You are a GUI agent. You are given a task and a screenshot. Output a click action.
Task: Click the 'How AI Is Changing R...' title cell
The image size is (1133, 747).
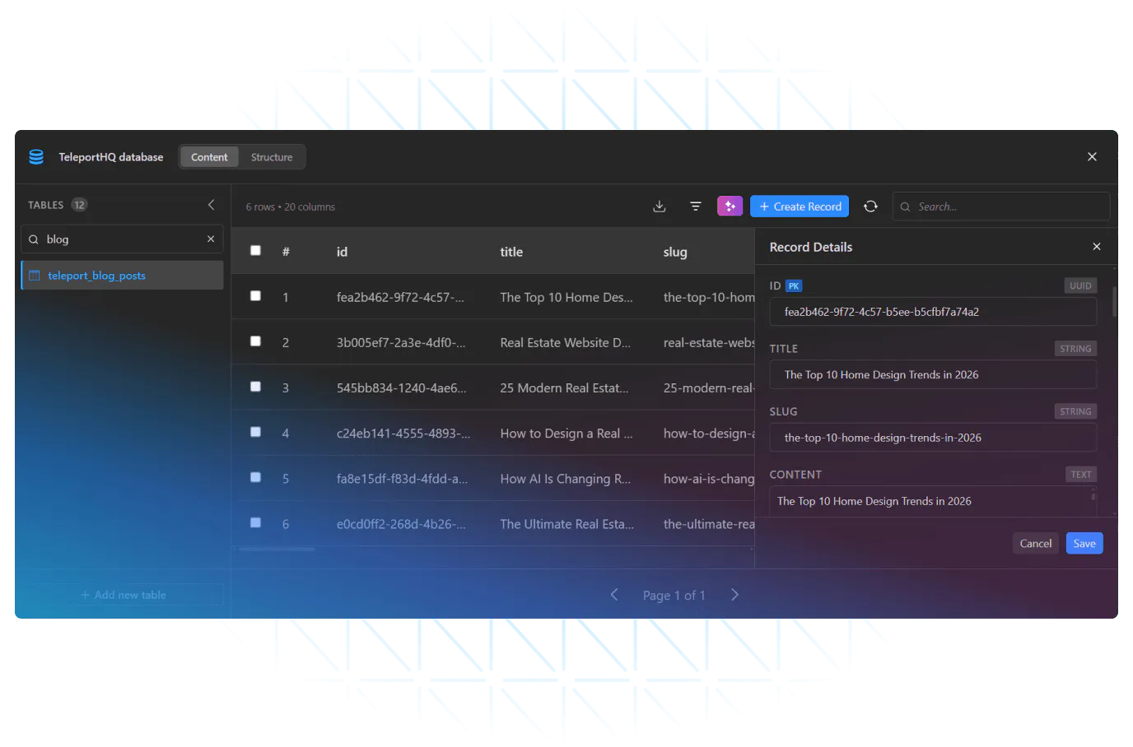click(565, 478)
